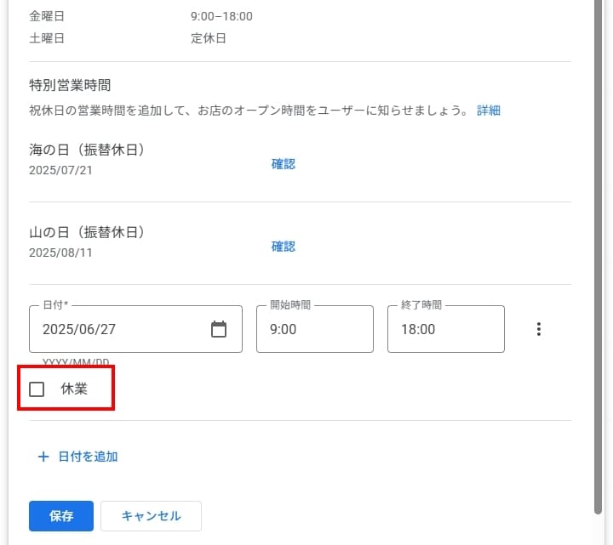Click the plus icon beside 日付を追加
The width and height of the screenshot is (613, 545).
43,457
